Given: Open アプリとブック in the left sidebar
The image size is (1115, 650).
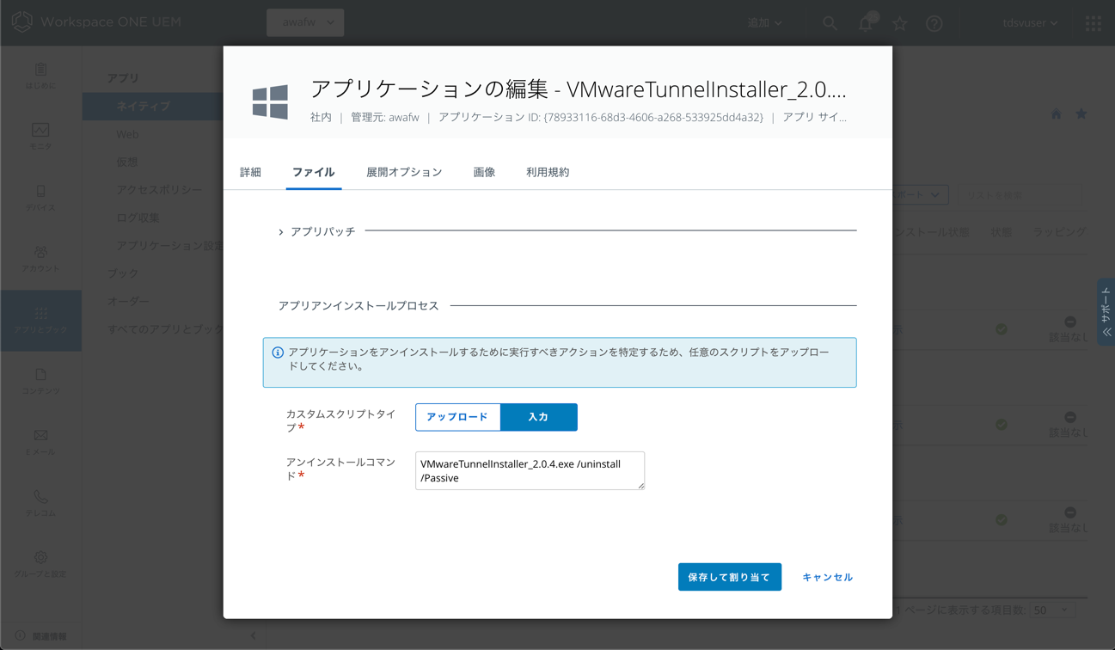Looking at the screenshot, I should [40, 320].
